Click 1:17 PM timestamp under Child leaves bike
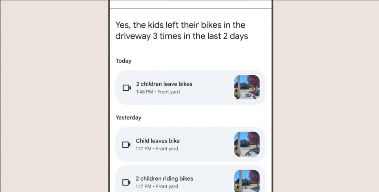Image resolution: width=379 pixels, height=192 pixels. click(143, 149)
